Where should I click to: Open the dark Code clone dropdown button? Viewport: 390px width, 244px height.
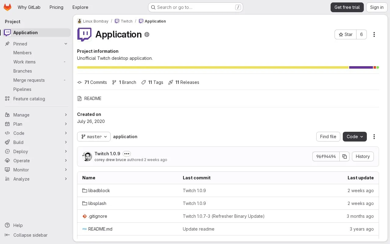click(x=355, y=137)
